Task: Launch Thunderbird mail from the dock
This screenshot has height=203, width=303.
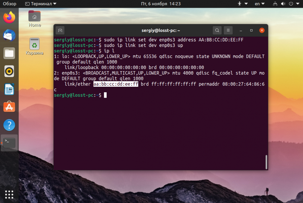Action: click(x=9, y=35)
